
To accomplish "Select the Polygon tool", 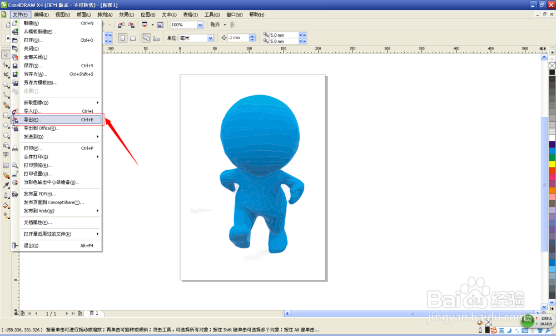I will [x=6, y=135].
